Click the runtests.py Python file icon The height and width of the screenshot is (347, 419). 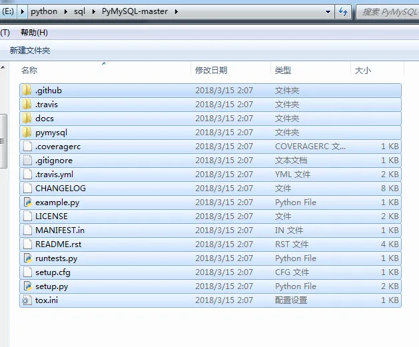27,258
